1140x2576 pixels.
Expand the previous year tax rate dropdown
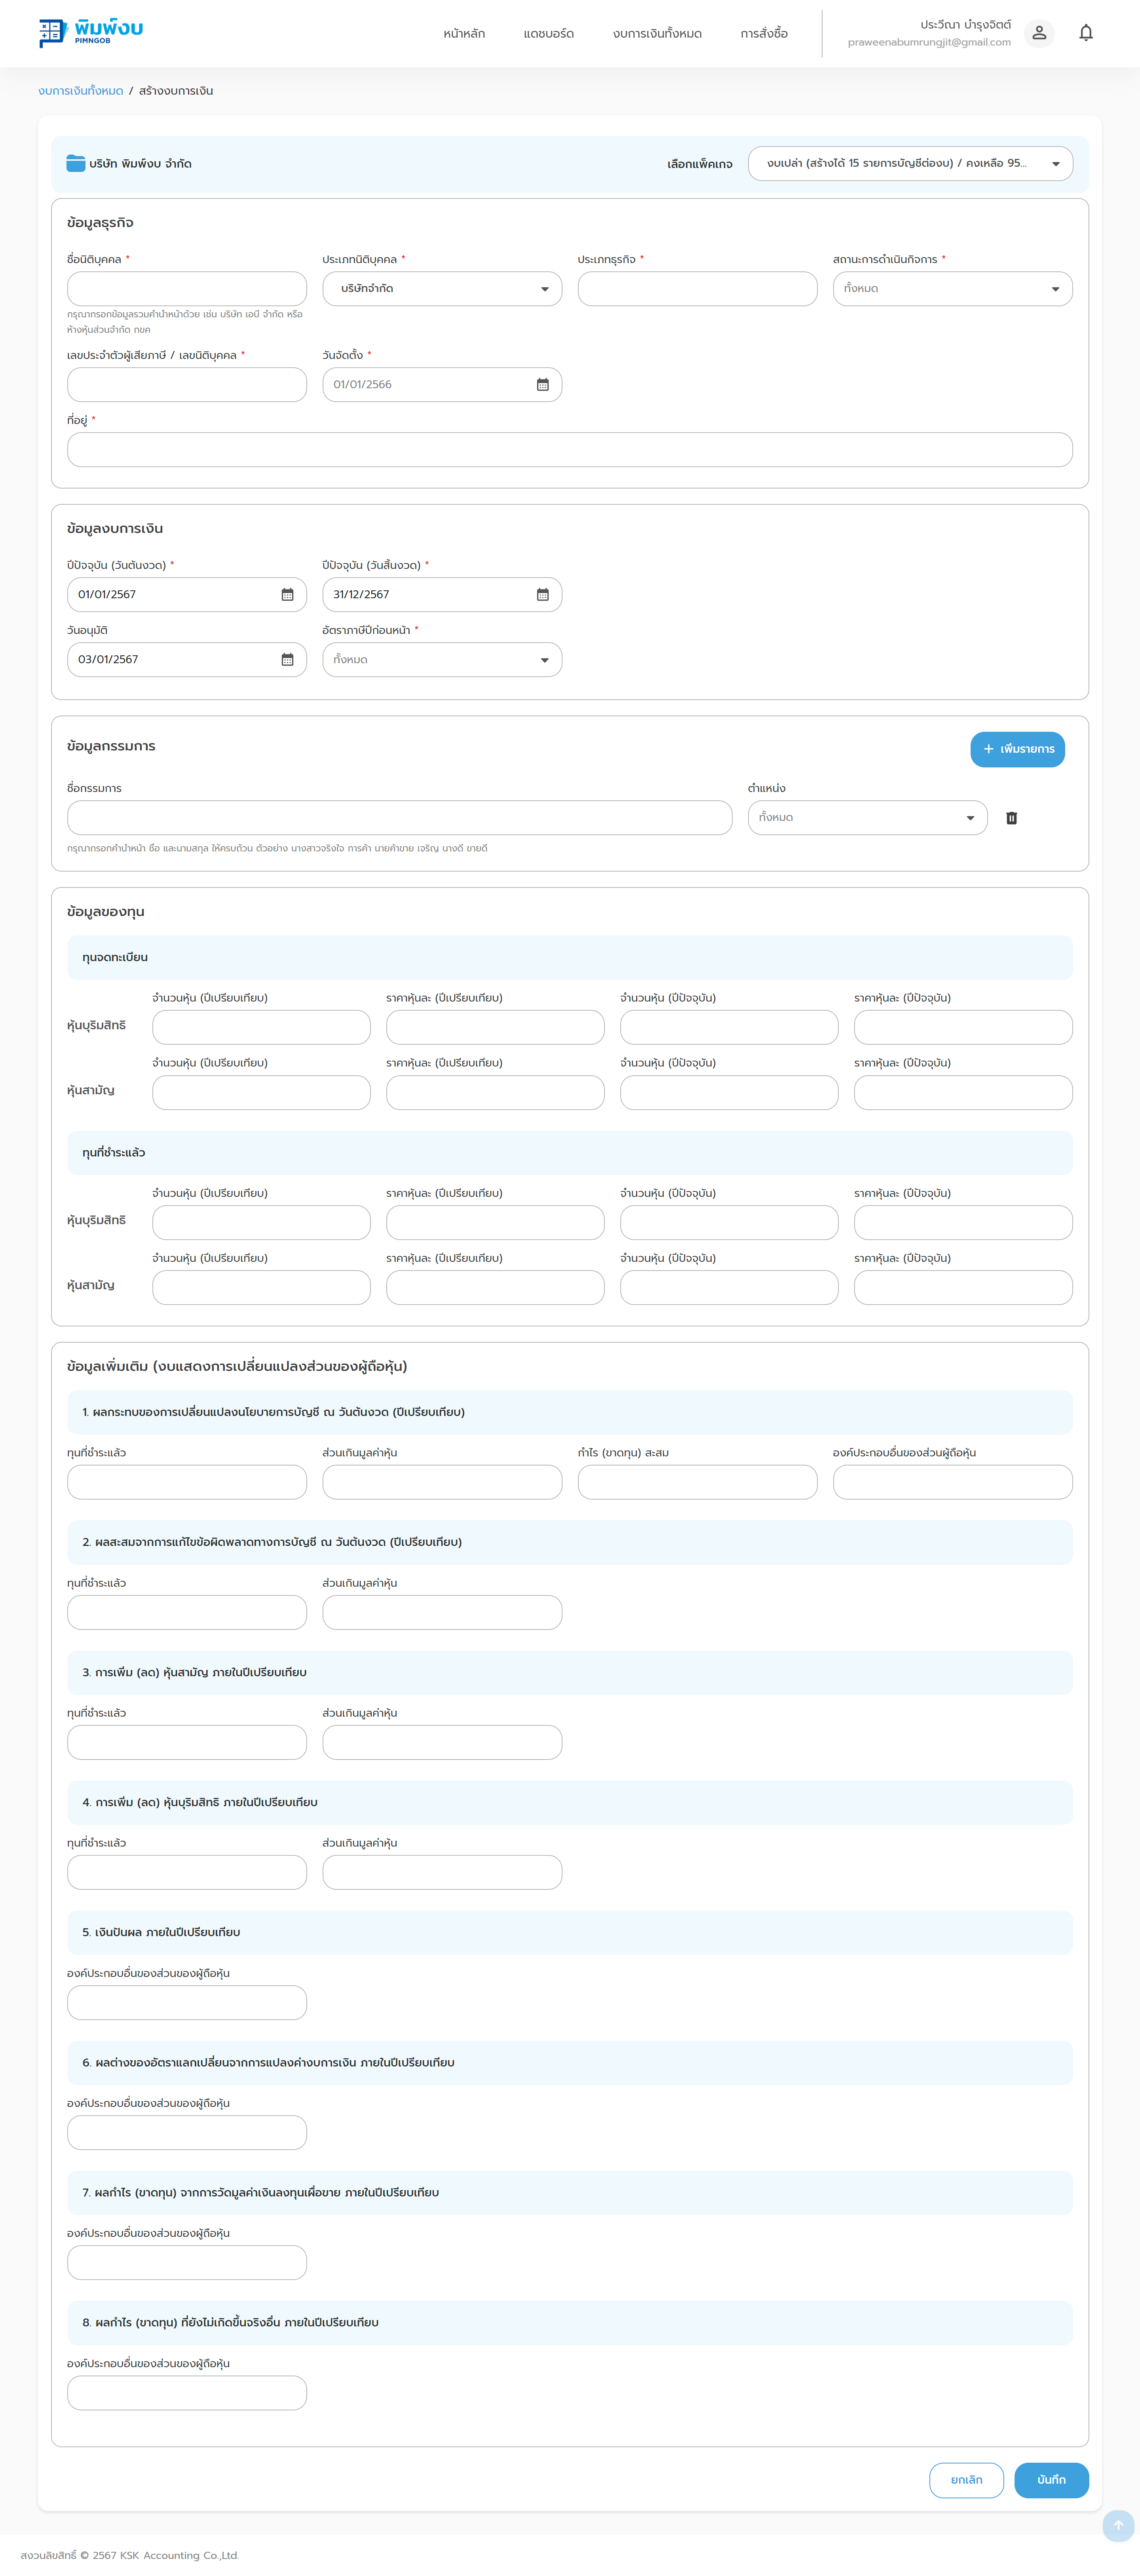pyautogui.click(x=442, y=660)
